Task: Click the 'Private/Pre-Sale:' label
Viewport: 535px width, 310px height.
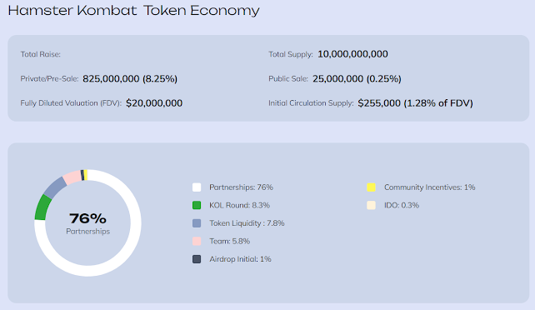Action: tap(49, 79)
